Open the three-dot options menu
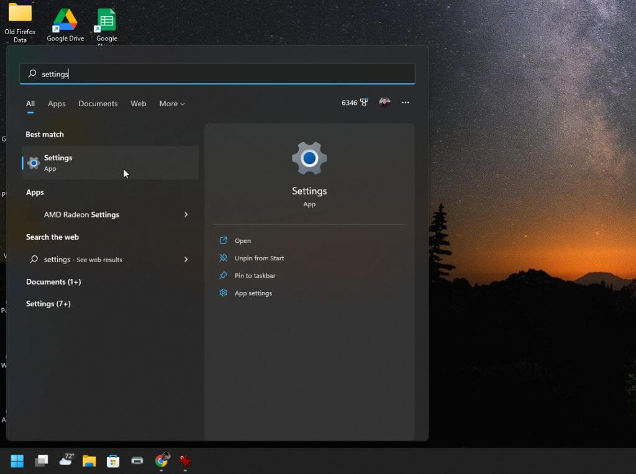 [x=406, y=103]
